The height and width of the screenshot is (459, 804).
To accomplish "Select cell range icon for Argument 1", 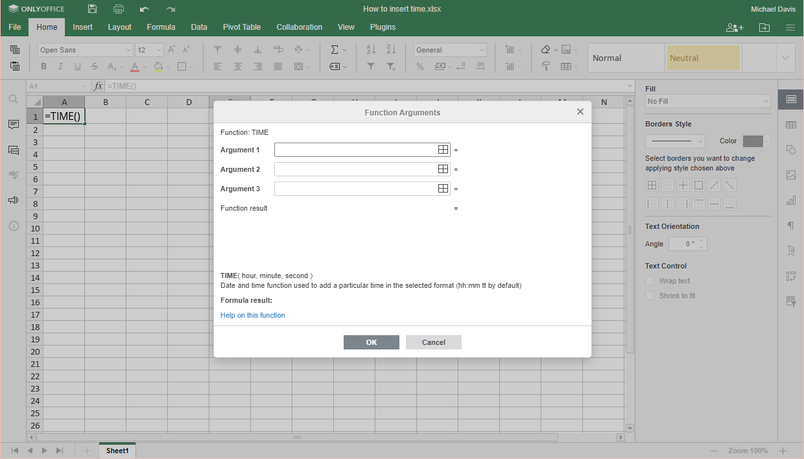I will (443, 150).
